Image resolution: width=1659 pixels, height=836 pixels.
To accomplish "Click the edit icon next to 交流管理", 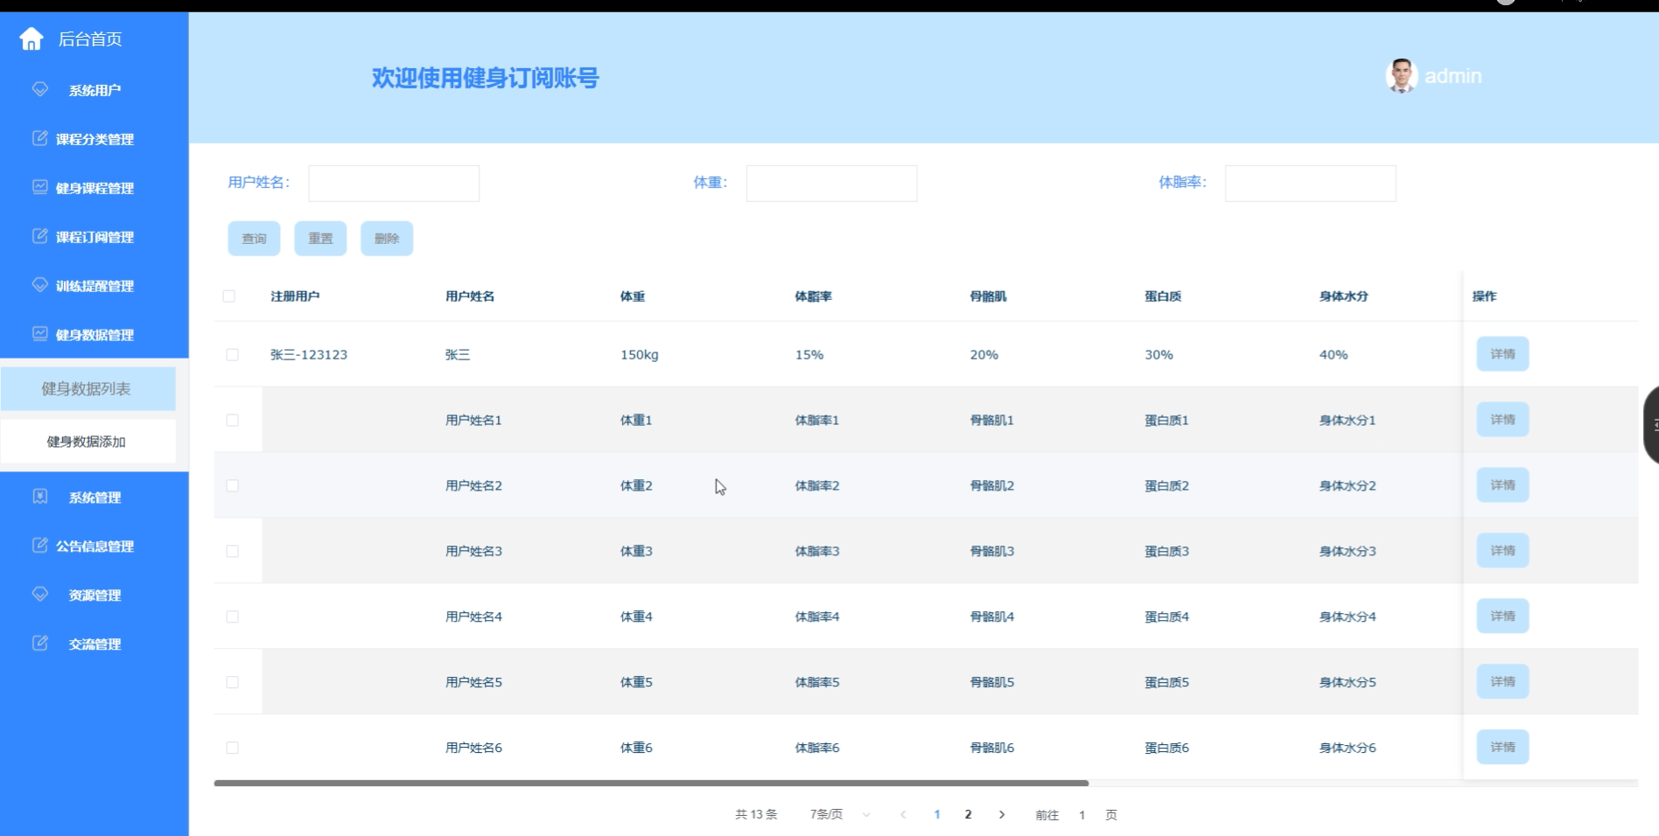I will 40,644.
